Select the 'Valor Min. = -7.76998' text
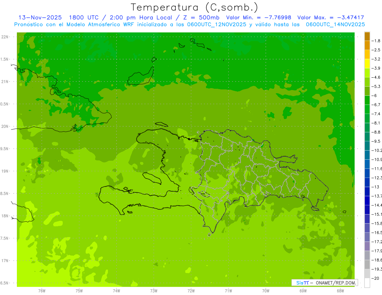 click(x=258, y=18)
